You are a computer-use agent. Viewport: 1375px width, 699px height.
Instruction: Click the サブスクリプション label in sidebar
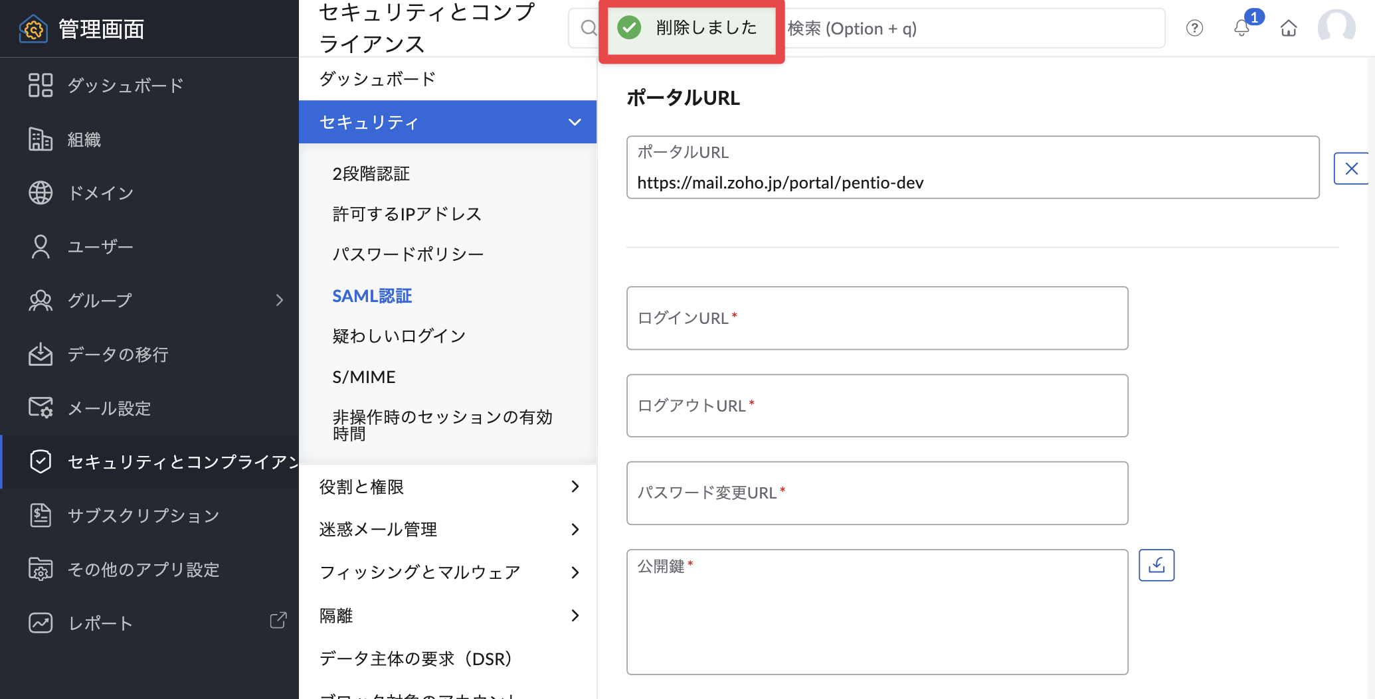point(143,515)
